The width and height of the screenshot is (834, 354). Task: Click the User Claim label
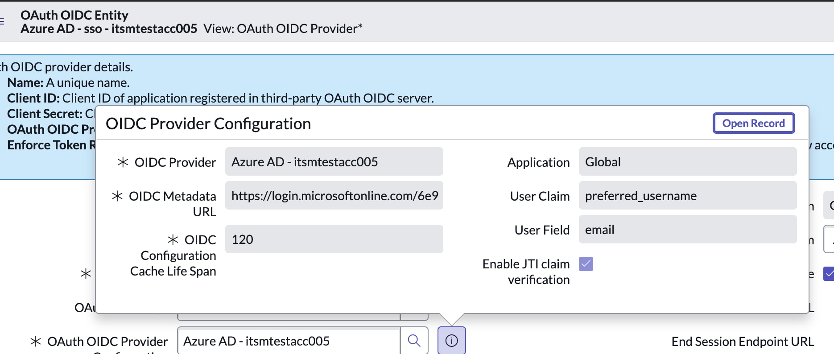tap(540, 196)
